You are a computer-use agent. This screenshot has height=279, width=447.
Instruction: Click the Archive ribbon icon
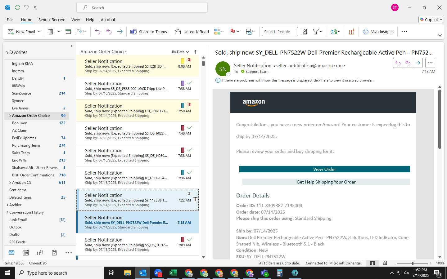coord(68,32)
